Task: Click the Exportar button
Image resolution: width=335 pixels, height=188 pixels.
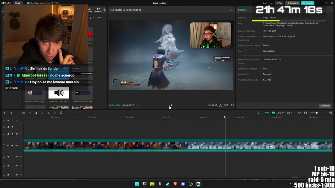Action: (x=308, y=3)
